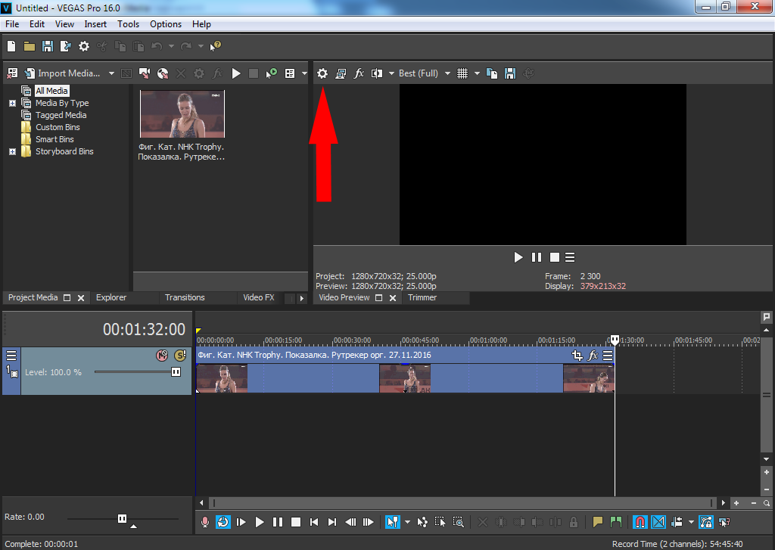The width and height of the screenshot is (775, 550).
Task: Click the track Level slider handle
Action: click(176, 371)
